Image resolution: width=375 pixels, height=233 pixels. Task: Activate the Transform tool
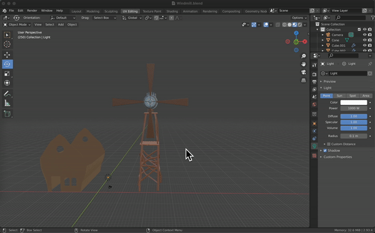pos(7,82)
